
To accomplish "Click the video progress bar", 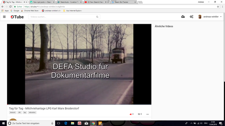I will (79, 104).
